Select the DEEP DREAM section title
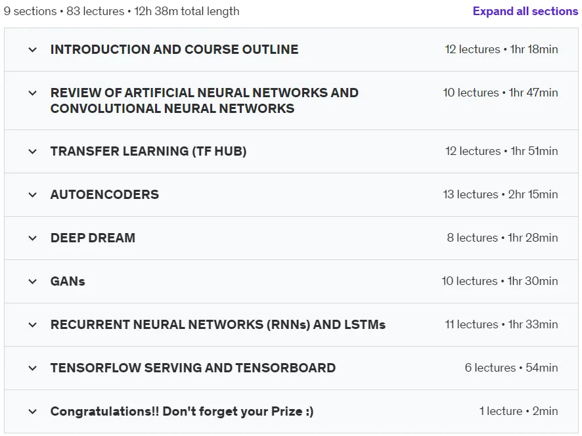 click(x=93, y=238)
